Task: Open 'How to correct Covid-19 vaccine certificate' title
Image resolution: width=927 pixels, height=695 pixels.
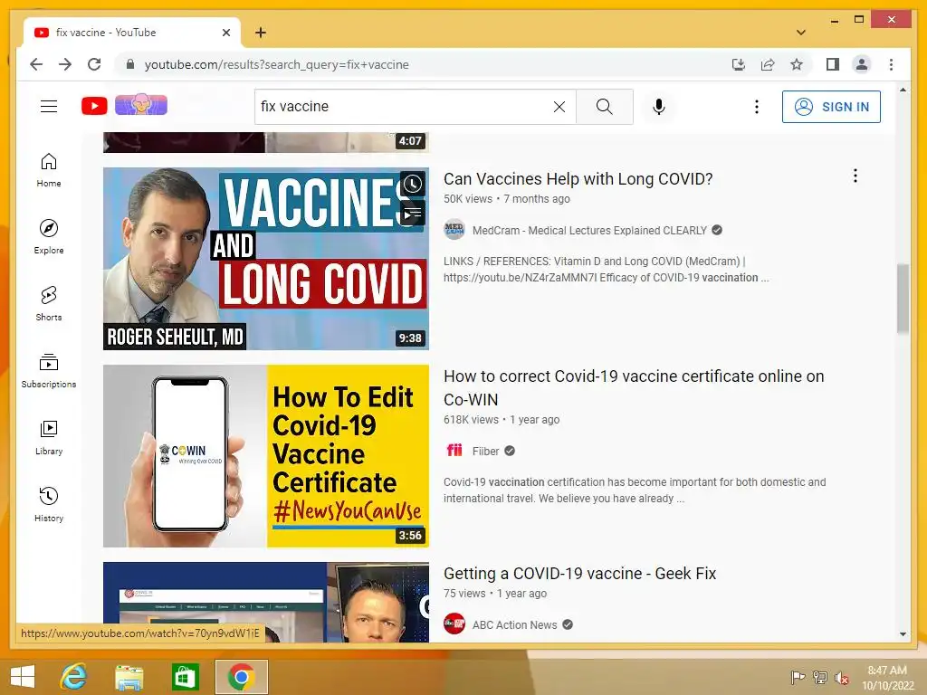Action: 633,387
